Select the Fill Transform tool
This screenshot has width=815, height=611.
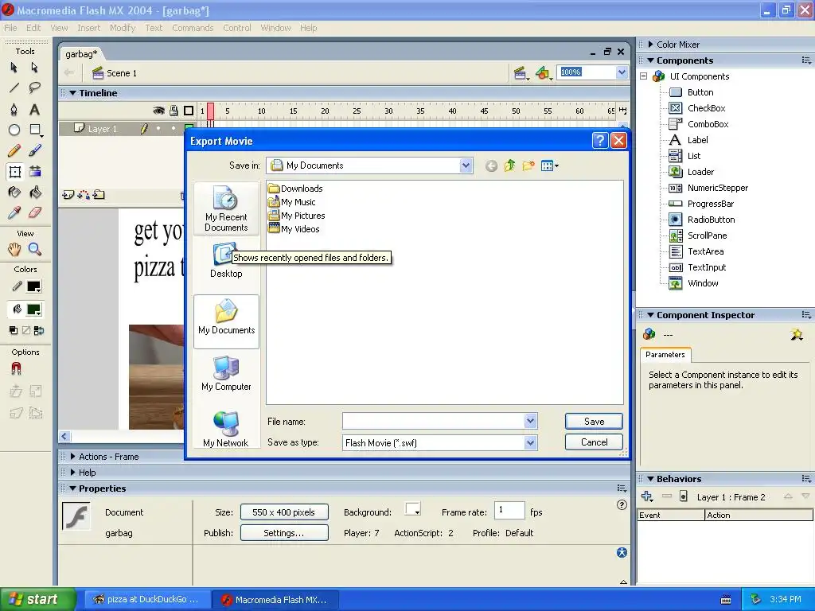pos(34,172)
